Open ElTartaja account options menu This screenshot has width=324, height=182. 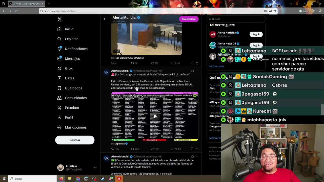[95, 168]
